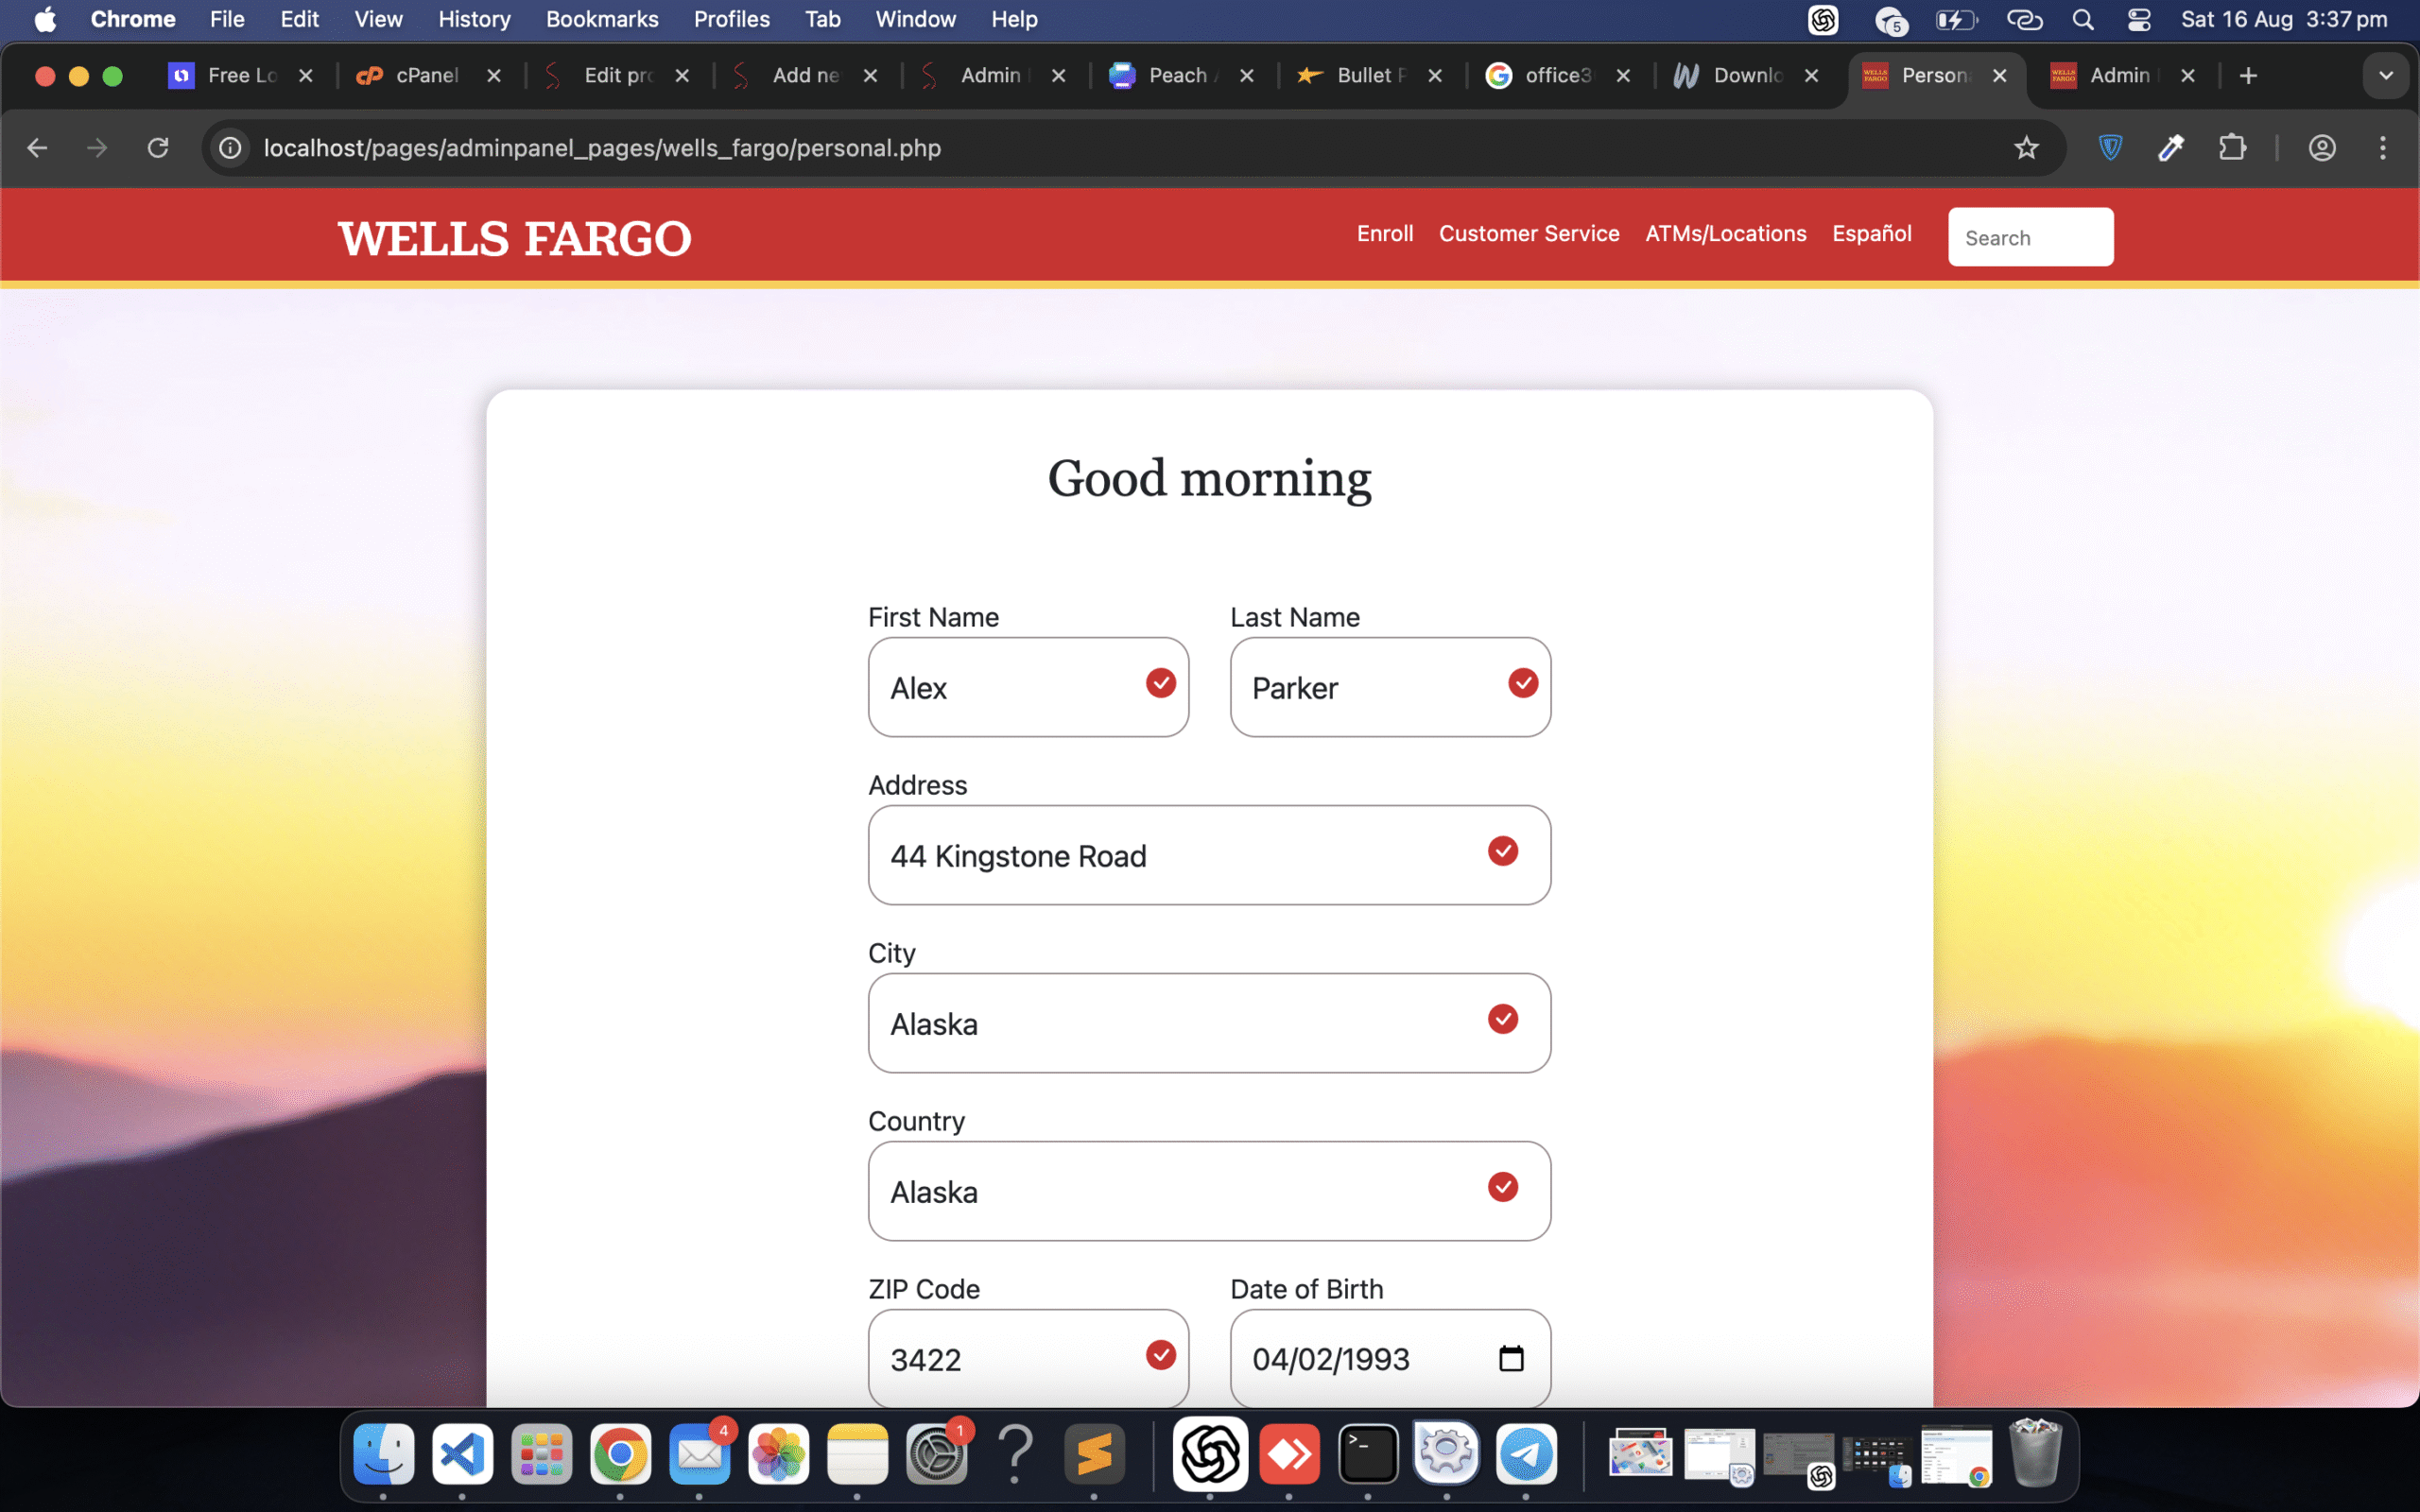Screen dimensions: 2420x1512
Task: Close the Downlo tab
Action: click(x=1811, y=76)
